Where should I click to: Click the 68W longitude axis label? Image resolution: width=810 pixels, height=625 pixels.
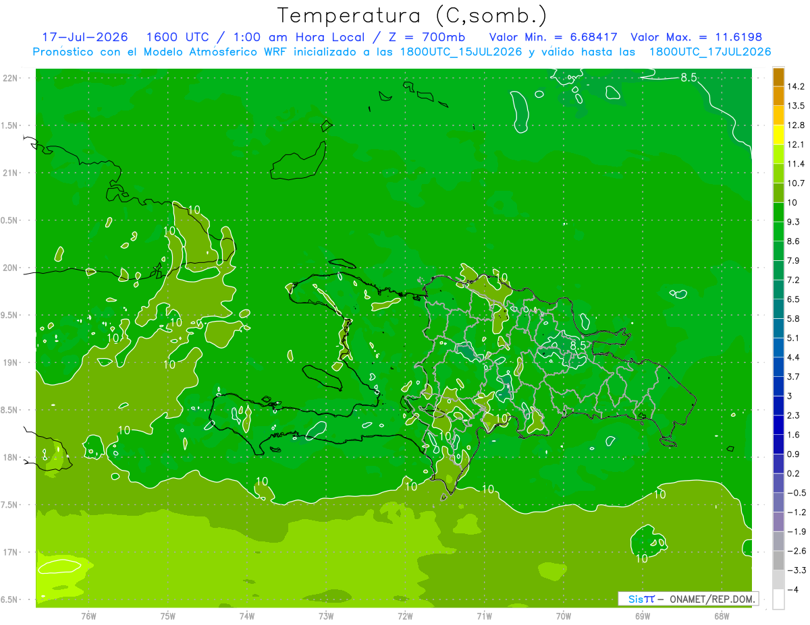(722, 616)
